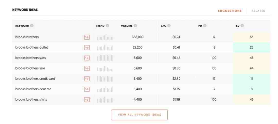Click the CPC column help icon
This screenshot has width=278, height=124.
[x=169, y=26]
